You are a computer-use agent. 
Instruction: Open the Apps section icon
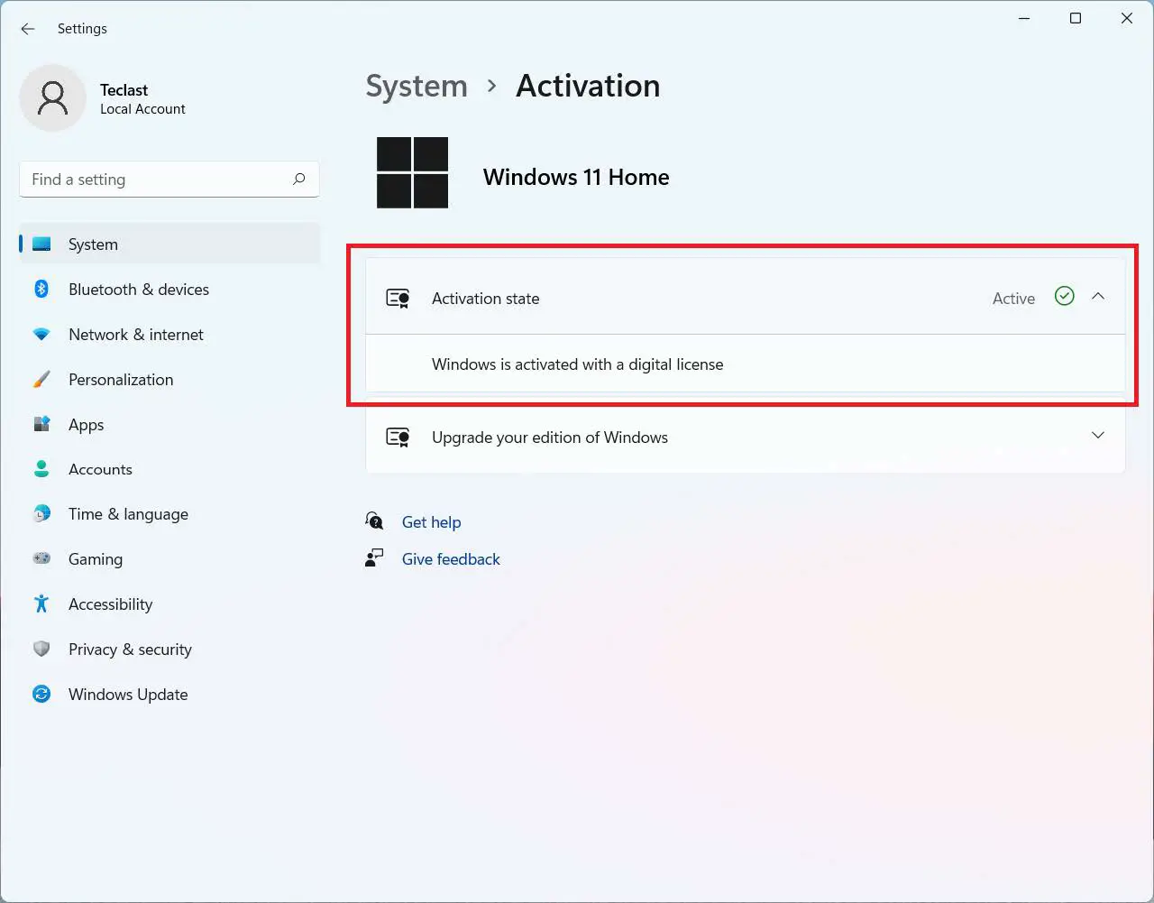41,424
